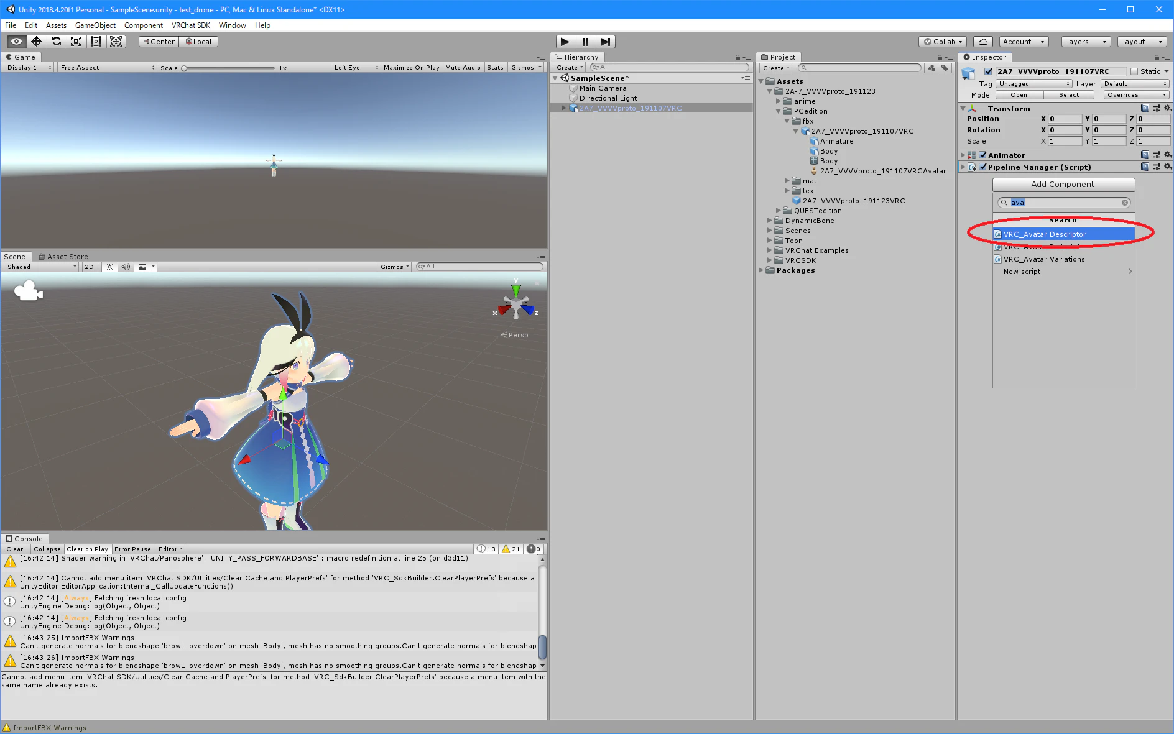
Task: Toggle the GameObject active checkbox
Action: (x=988, y=71)
